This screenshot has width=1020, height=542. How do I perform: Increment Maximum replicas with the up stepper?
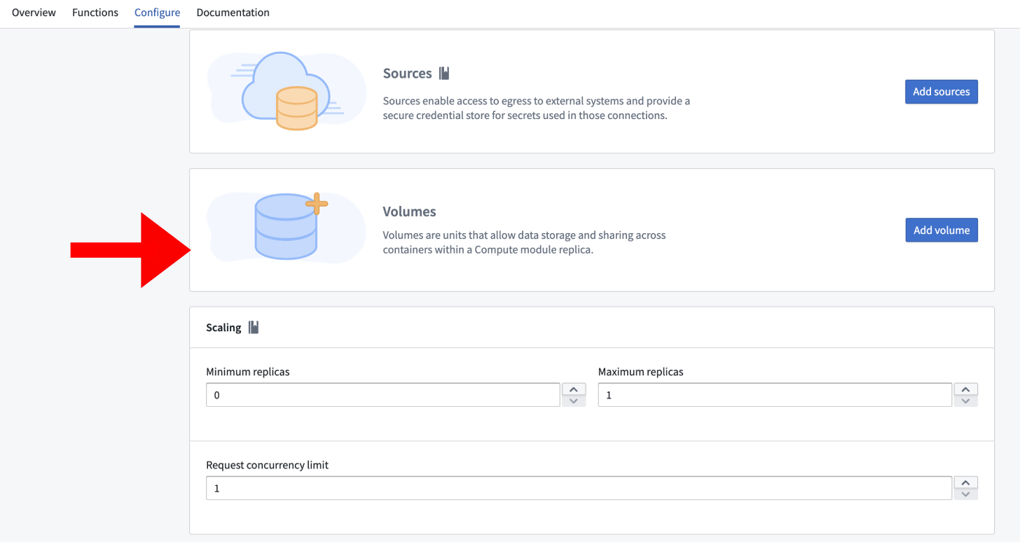coord(965,389)
